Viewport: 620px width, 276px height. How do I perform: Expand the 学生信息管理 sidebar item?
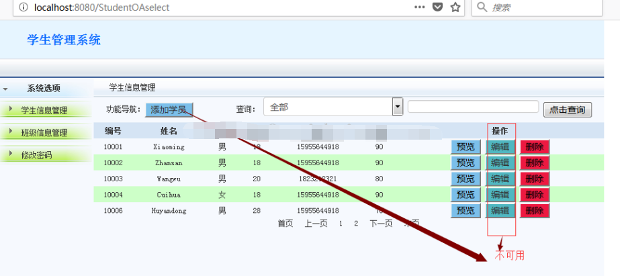pos(44,110)
